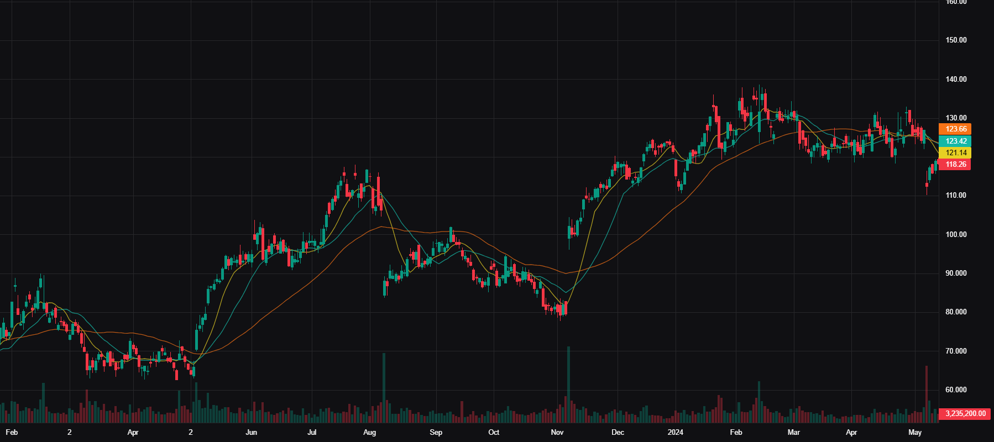The height and width of the screenshot is (442, 994).
Task: Select the 100.00 price axis label
Action: point(956,234)
